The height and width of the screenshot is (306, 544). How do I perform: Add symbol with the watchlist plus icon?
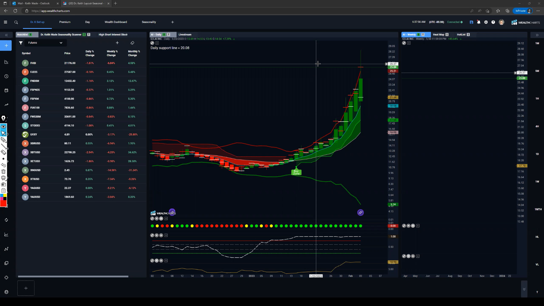[x=117, y=43]
